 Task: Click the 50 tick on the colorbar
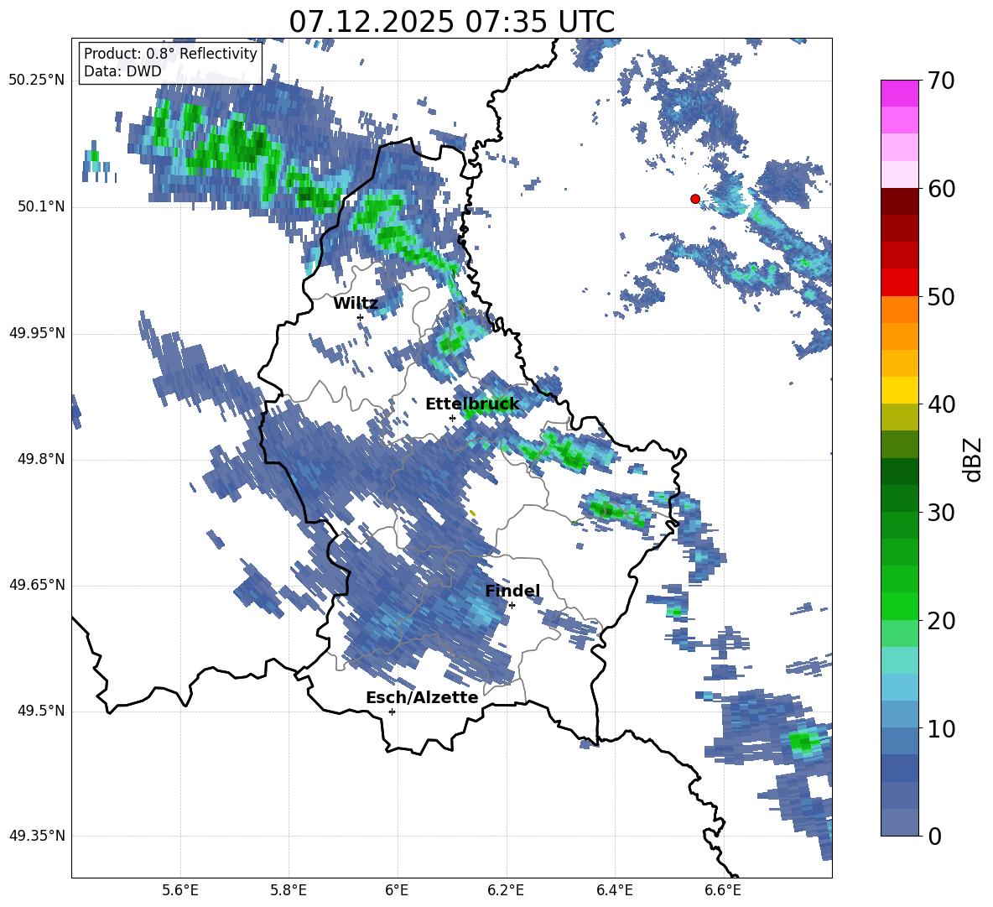(940, 296)
